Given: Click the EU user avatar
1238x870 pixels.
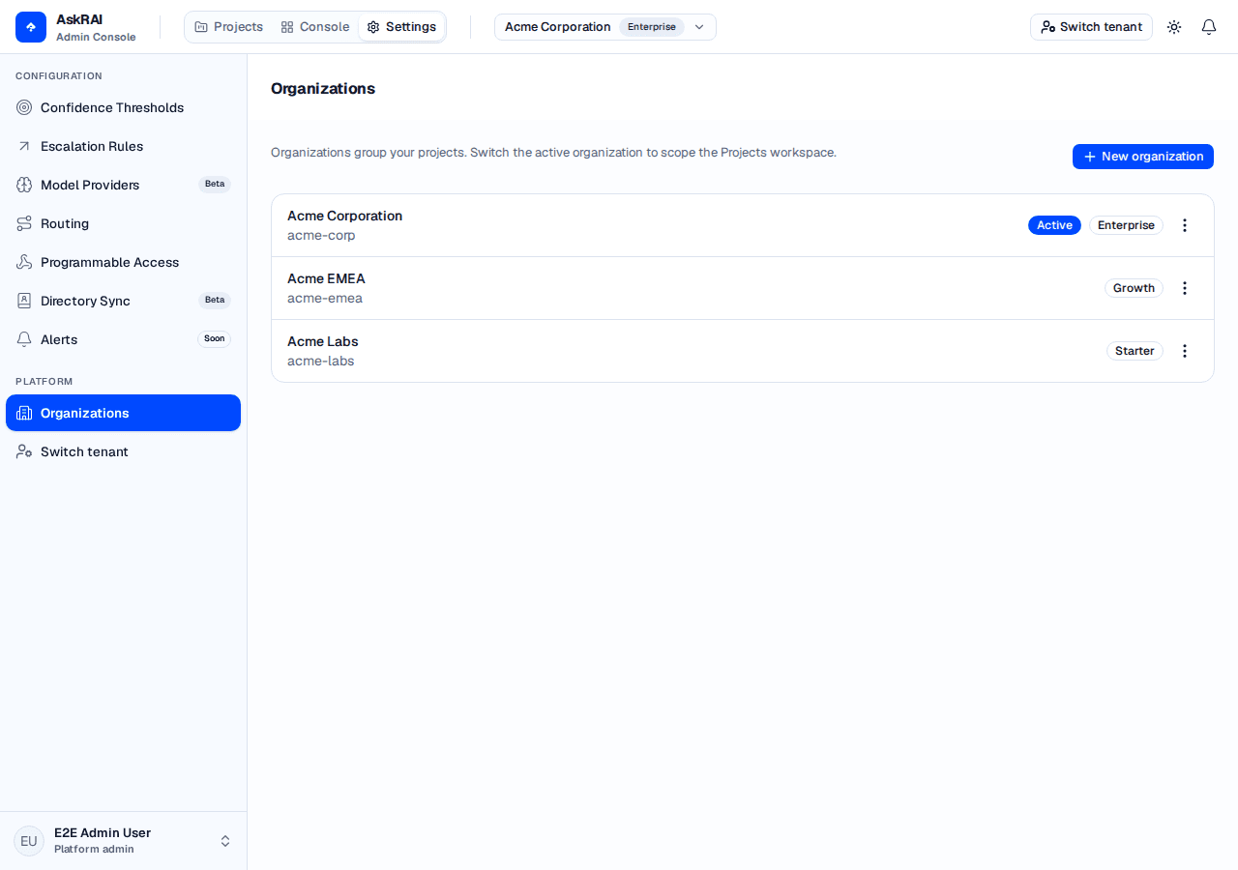Looking at the screenshot, I should coord(29,841).
